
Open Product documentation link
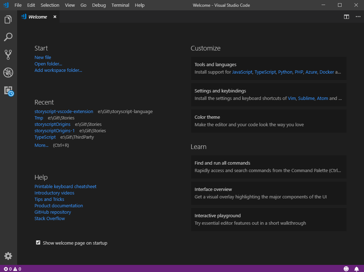point(59,206)
